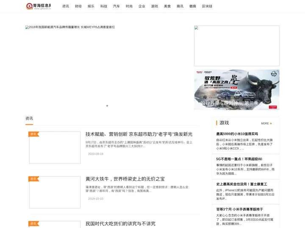Select the 企业 navigation item
The height and width of the screenshot is (228, 305).
pyautogui.click(x=142, y=6)
